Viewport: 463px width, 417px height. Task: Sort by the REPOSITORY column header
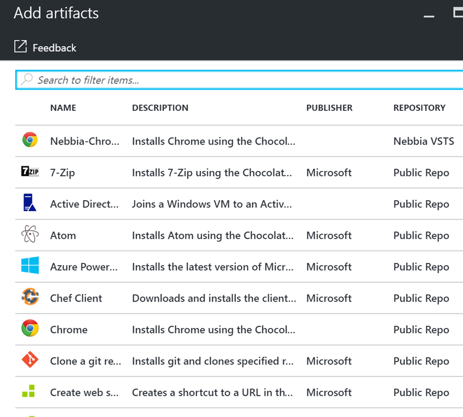[419, 108]
